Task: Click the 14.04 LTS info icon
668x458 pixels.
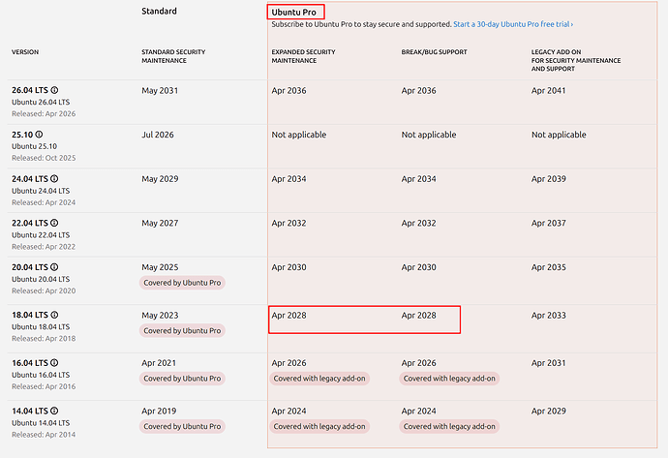Action: [x=54, y=411]
